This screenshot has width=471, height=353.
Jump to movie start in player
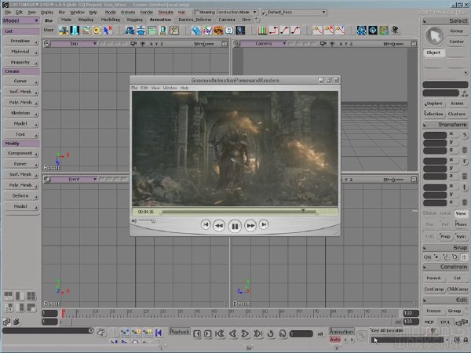pos(206,224)
